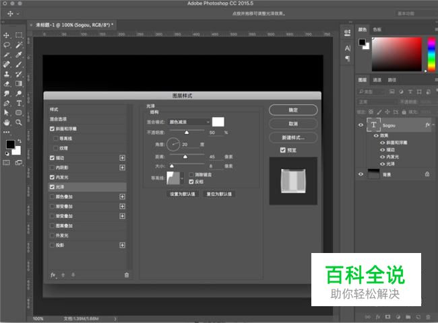Select the Gradient tool
This screenshot has height=323, width=438.
(x=18, y=83)
